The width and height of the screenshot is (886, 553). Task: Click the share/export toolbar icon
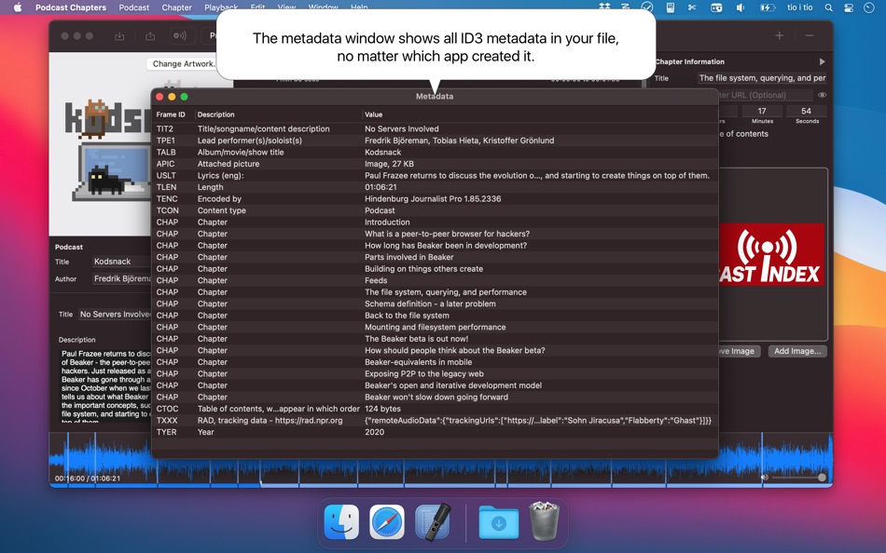coord(150,36)
